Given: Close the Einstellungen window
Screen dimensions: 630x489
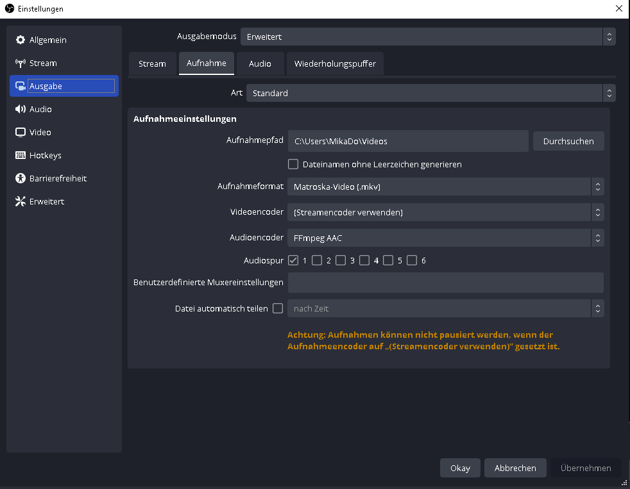Looking at the screenshot, I should coord(618,8).
